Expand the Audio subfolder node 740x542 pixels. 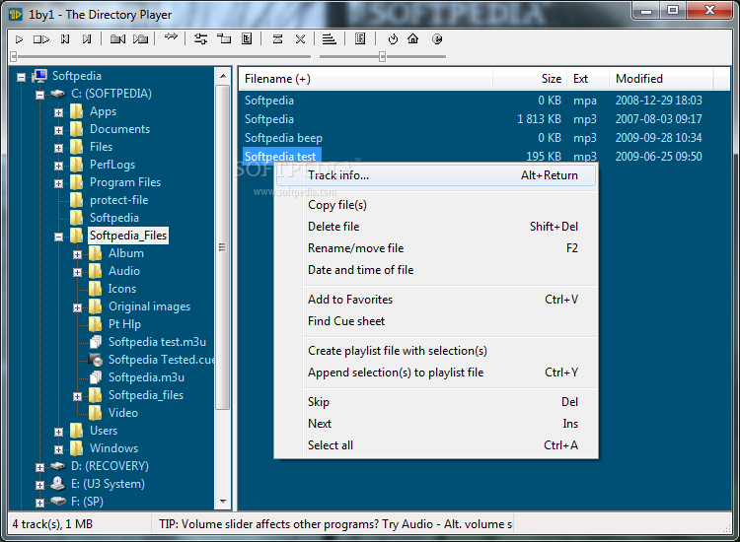(77, 272)
